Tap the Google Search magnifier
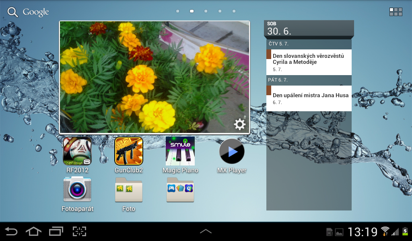Viewport: 412px width, 241px height. tap(12, 12)
